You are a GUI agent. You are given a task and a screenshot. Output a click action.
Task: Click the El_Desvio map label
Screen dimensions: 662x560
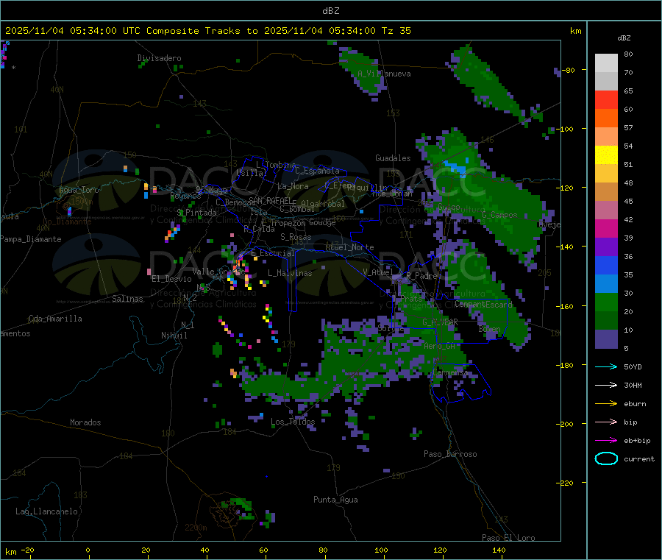coord(172,279)
